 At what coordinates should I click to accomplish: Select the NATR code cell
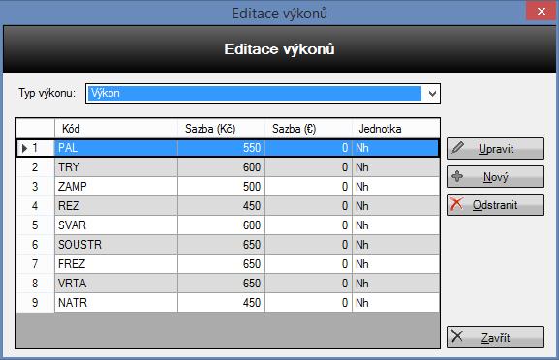point(116,303)
